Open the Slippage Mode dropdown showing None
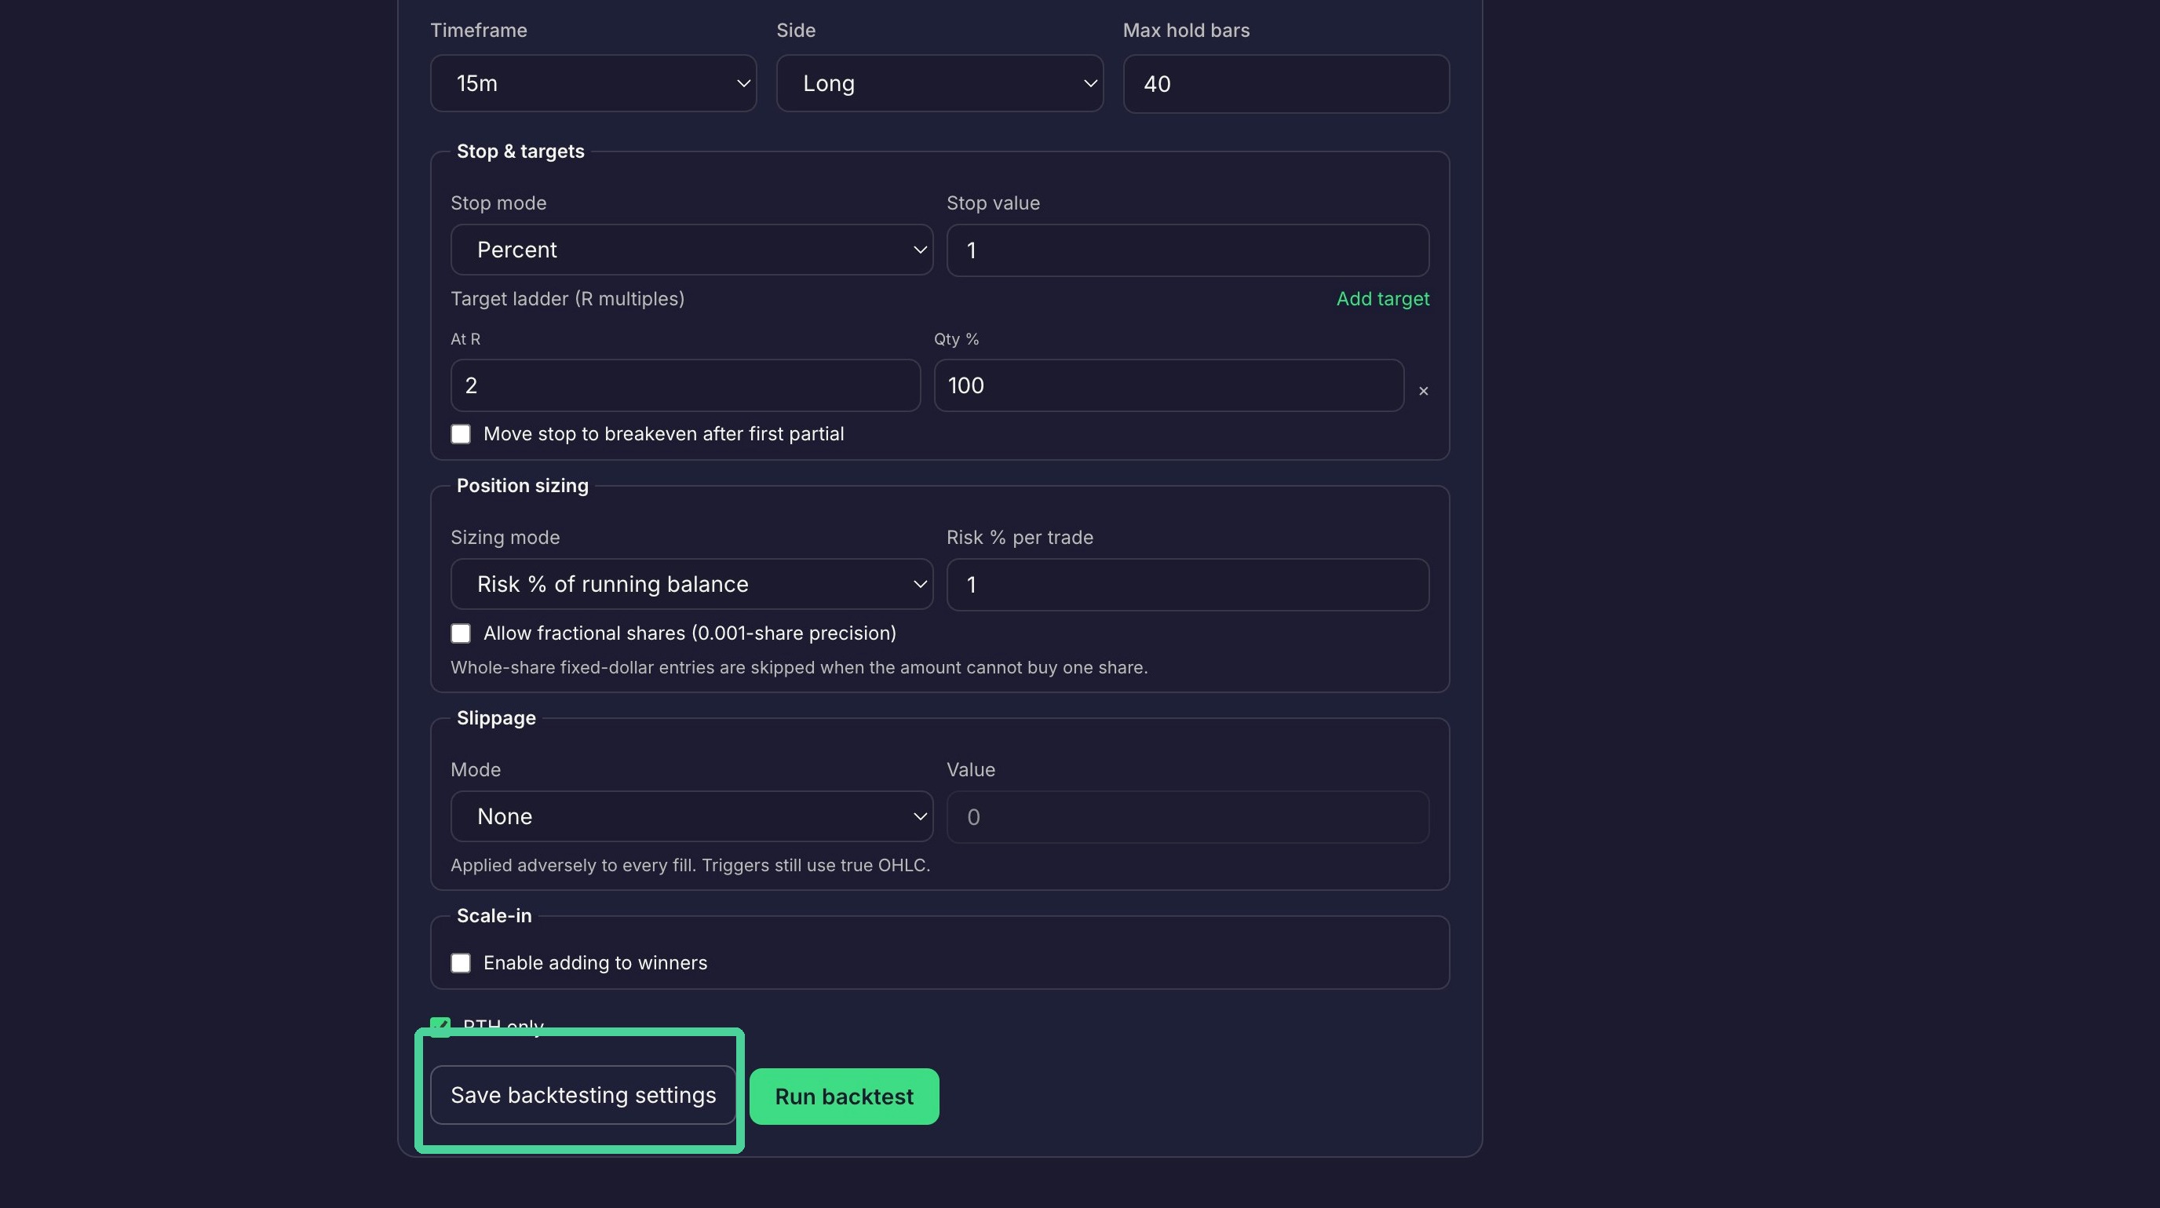2160x1208 pixels. click(x=691, y=816)
